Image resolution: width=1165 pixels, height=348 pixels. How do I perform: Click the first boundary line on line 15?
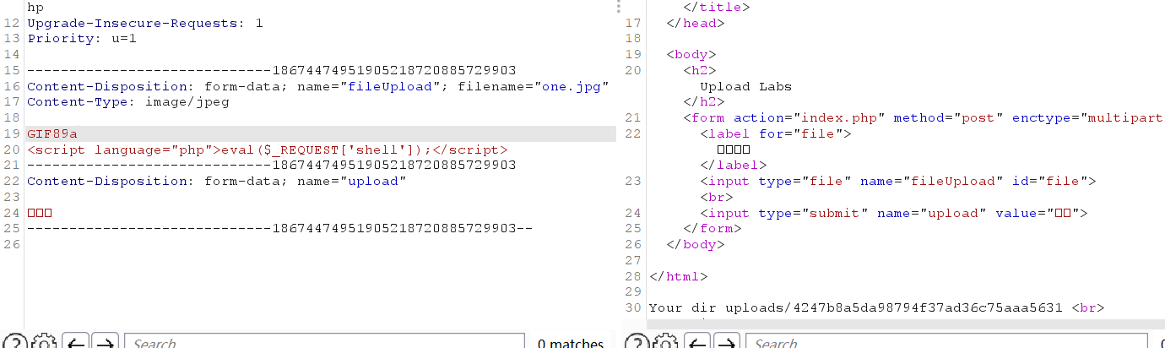(x=272, y=70)
